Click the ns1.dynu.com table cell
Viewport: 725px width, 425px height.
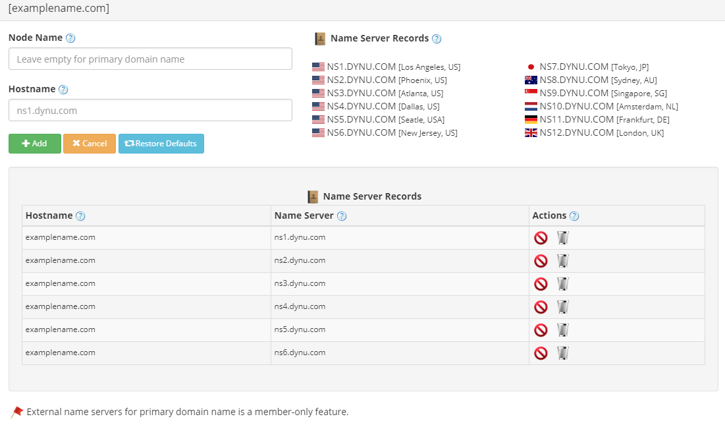(400, 238)
